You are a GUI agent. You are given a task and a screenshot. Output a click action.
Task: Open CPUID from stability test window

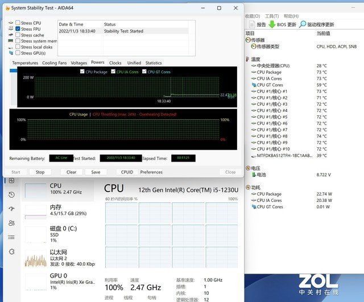pos(127,172)
